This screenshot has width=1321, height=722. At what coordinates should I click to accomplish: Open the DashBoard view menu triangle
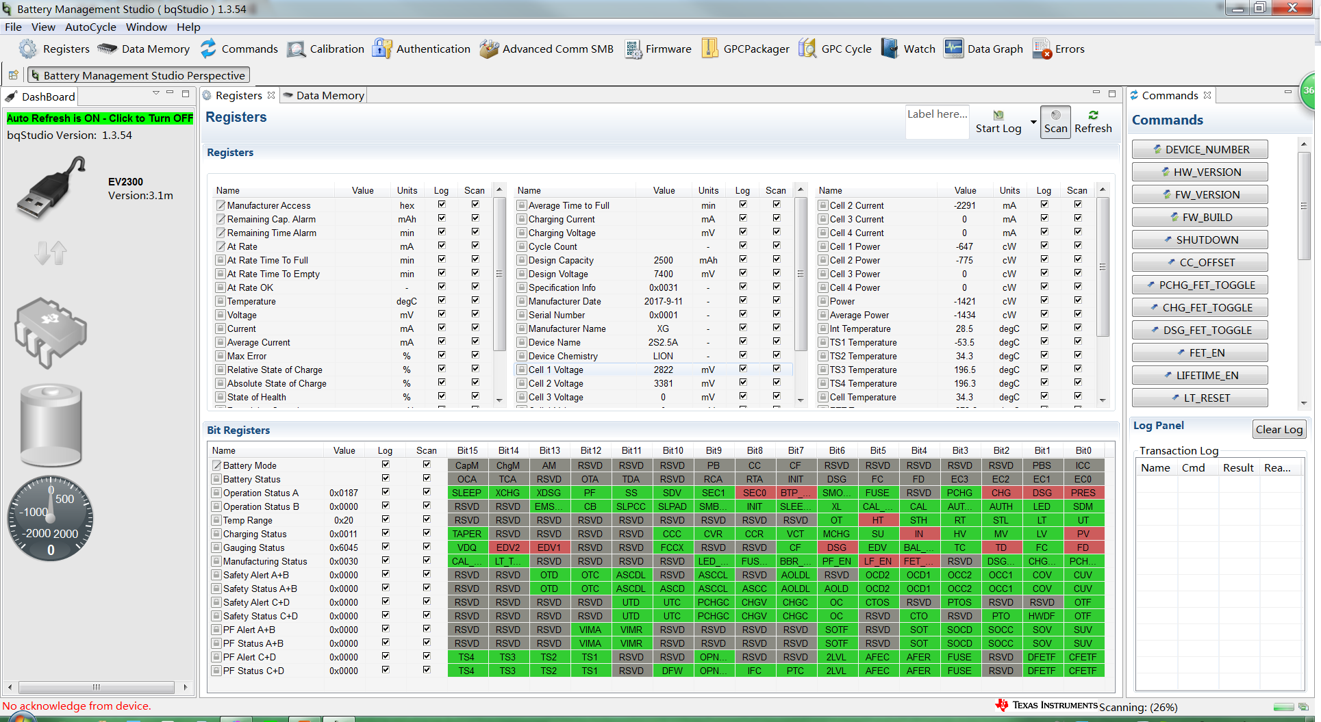[x=156, y=93]
